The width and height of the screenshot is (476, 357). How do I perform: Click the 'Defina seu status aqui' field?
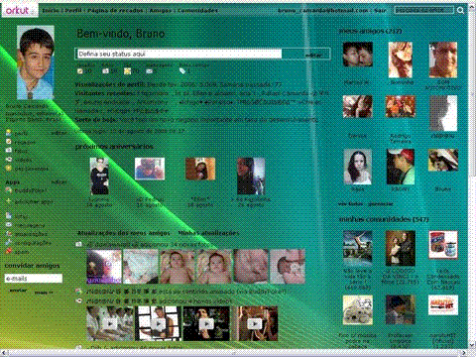pyautogui.click(x=178, y=54)
